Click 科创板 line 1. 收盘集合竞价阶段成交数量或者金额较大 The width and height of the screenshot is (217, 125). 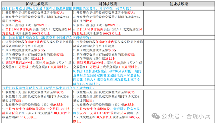(x=104, y=92)
